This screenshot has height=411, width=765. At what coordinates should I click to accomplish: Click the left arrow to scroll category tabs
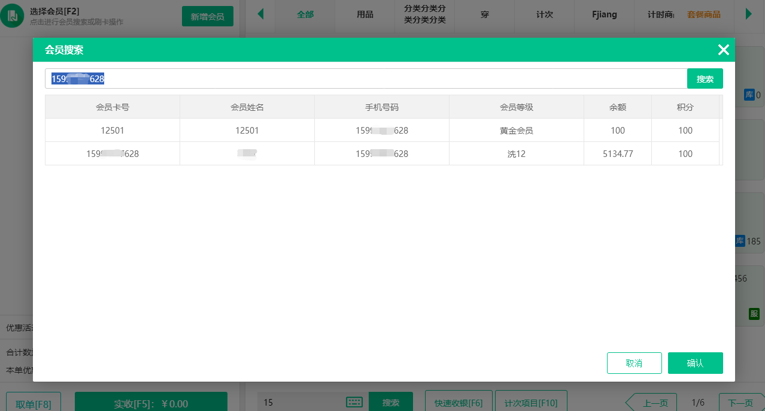pos(259,14)
